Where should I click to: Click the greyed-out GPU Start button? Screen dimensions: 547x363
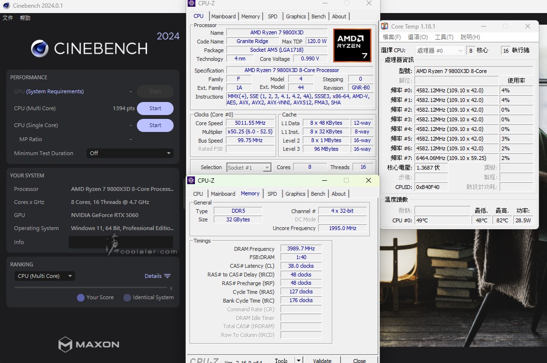point(155,91)
